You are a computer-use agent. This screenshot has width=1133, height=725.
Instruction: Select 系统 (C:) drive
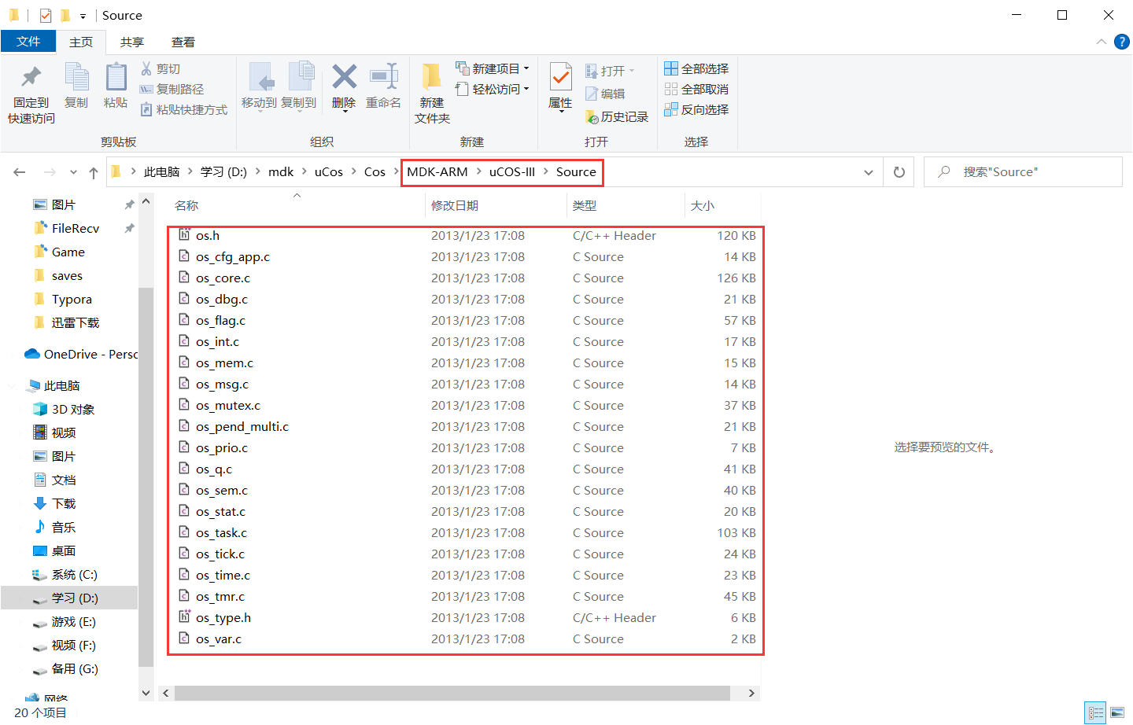74,575
